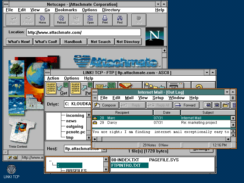Viewport: 244px width, 183px height.
Task: Select the tmp folder in FTP tree
Action: (70, 138)
